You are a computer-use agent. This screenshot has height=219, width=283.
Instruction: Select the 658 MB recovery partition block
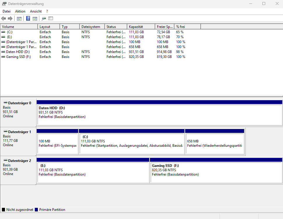coord(215,142)
